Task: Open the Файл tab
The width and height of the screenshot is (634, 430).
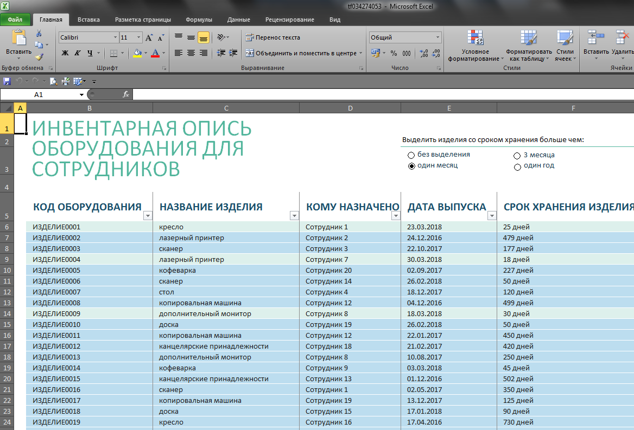Action: coord(15,20)
